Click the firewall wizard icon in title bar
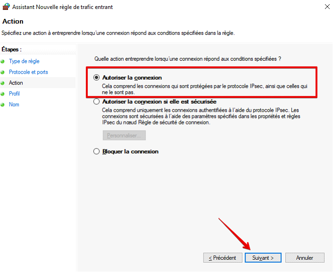The width and height of the screenshot is (333, 272). (6, 7)
